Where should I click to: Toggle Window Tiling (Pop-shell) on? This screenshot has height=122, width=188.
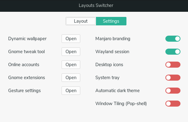coord(173,104)
